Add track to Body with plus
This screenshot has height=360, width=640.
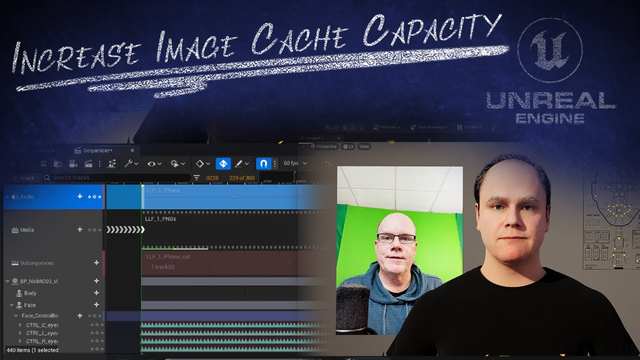(96, 293)
